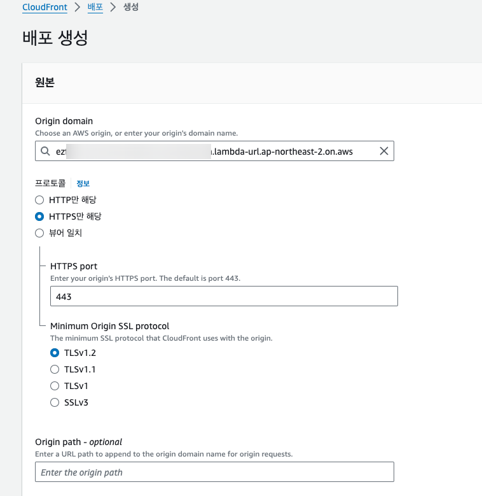Click the search magnifier icon in Origin domain
This screenshot has width=482, height=496.
[45, 152]
